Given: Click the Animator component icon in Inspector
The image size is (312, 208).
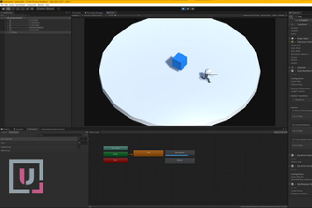Looking at the screenshot, I should pyautogui.click(x=293, y=67).
